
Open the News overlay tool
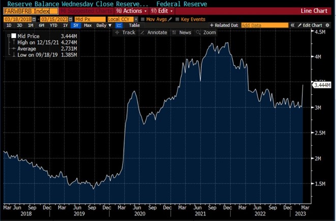pos(181,32)
